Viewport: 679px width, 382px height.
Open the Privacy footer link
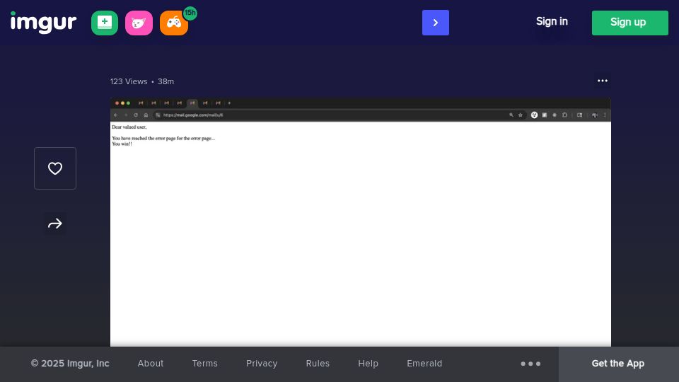click(x=262, y=364)
